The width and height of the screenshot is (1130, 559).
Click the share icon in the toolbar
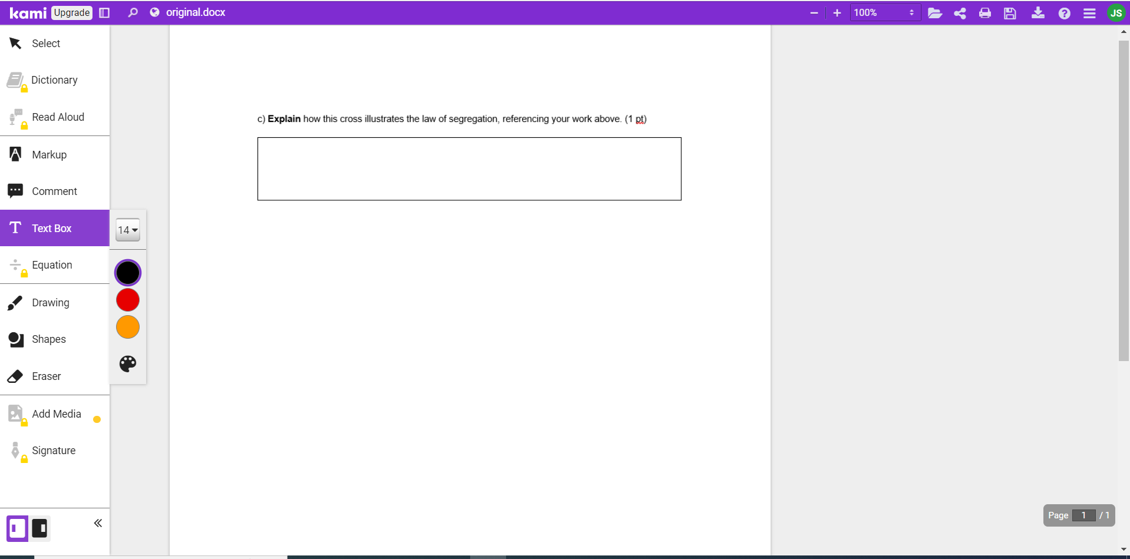pyautogui.click(x=959, y=12)
